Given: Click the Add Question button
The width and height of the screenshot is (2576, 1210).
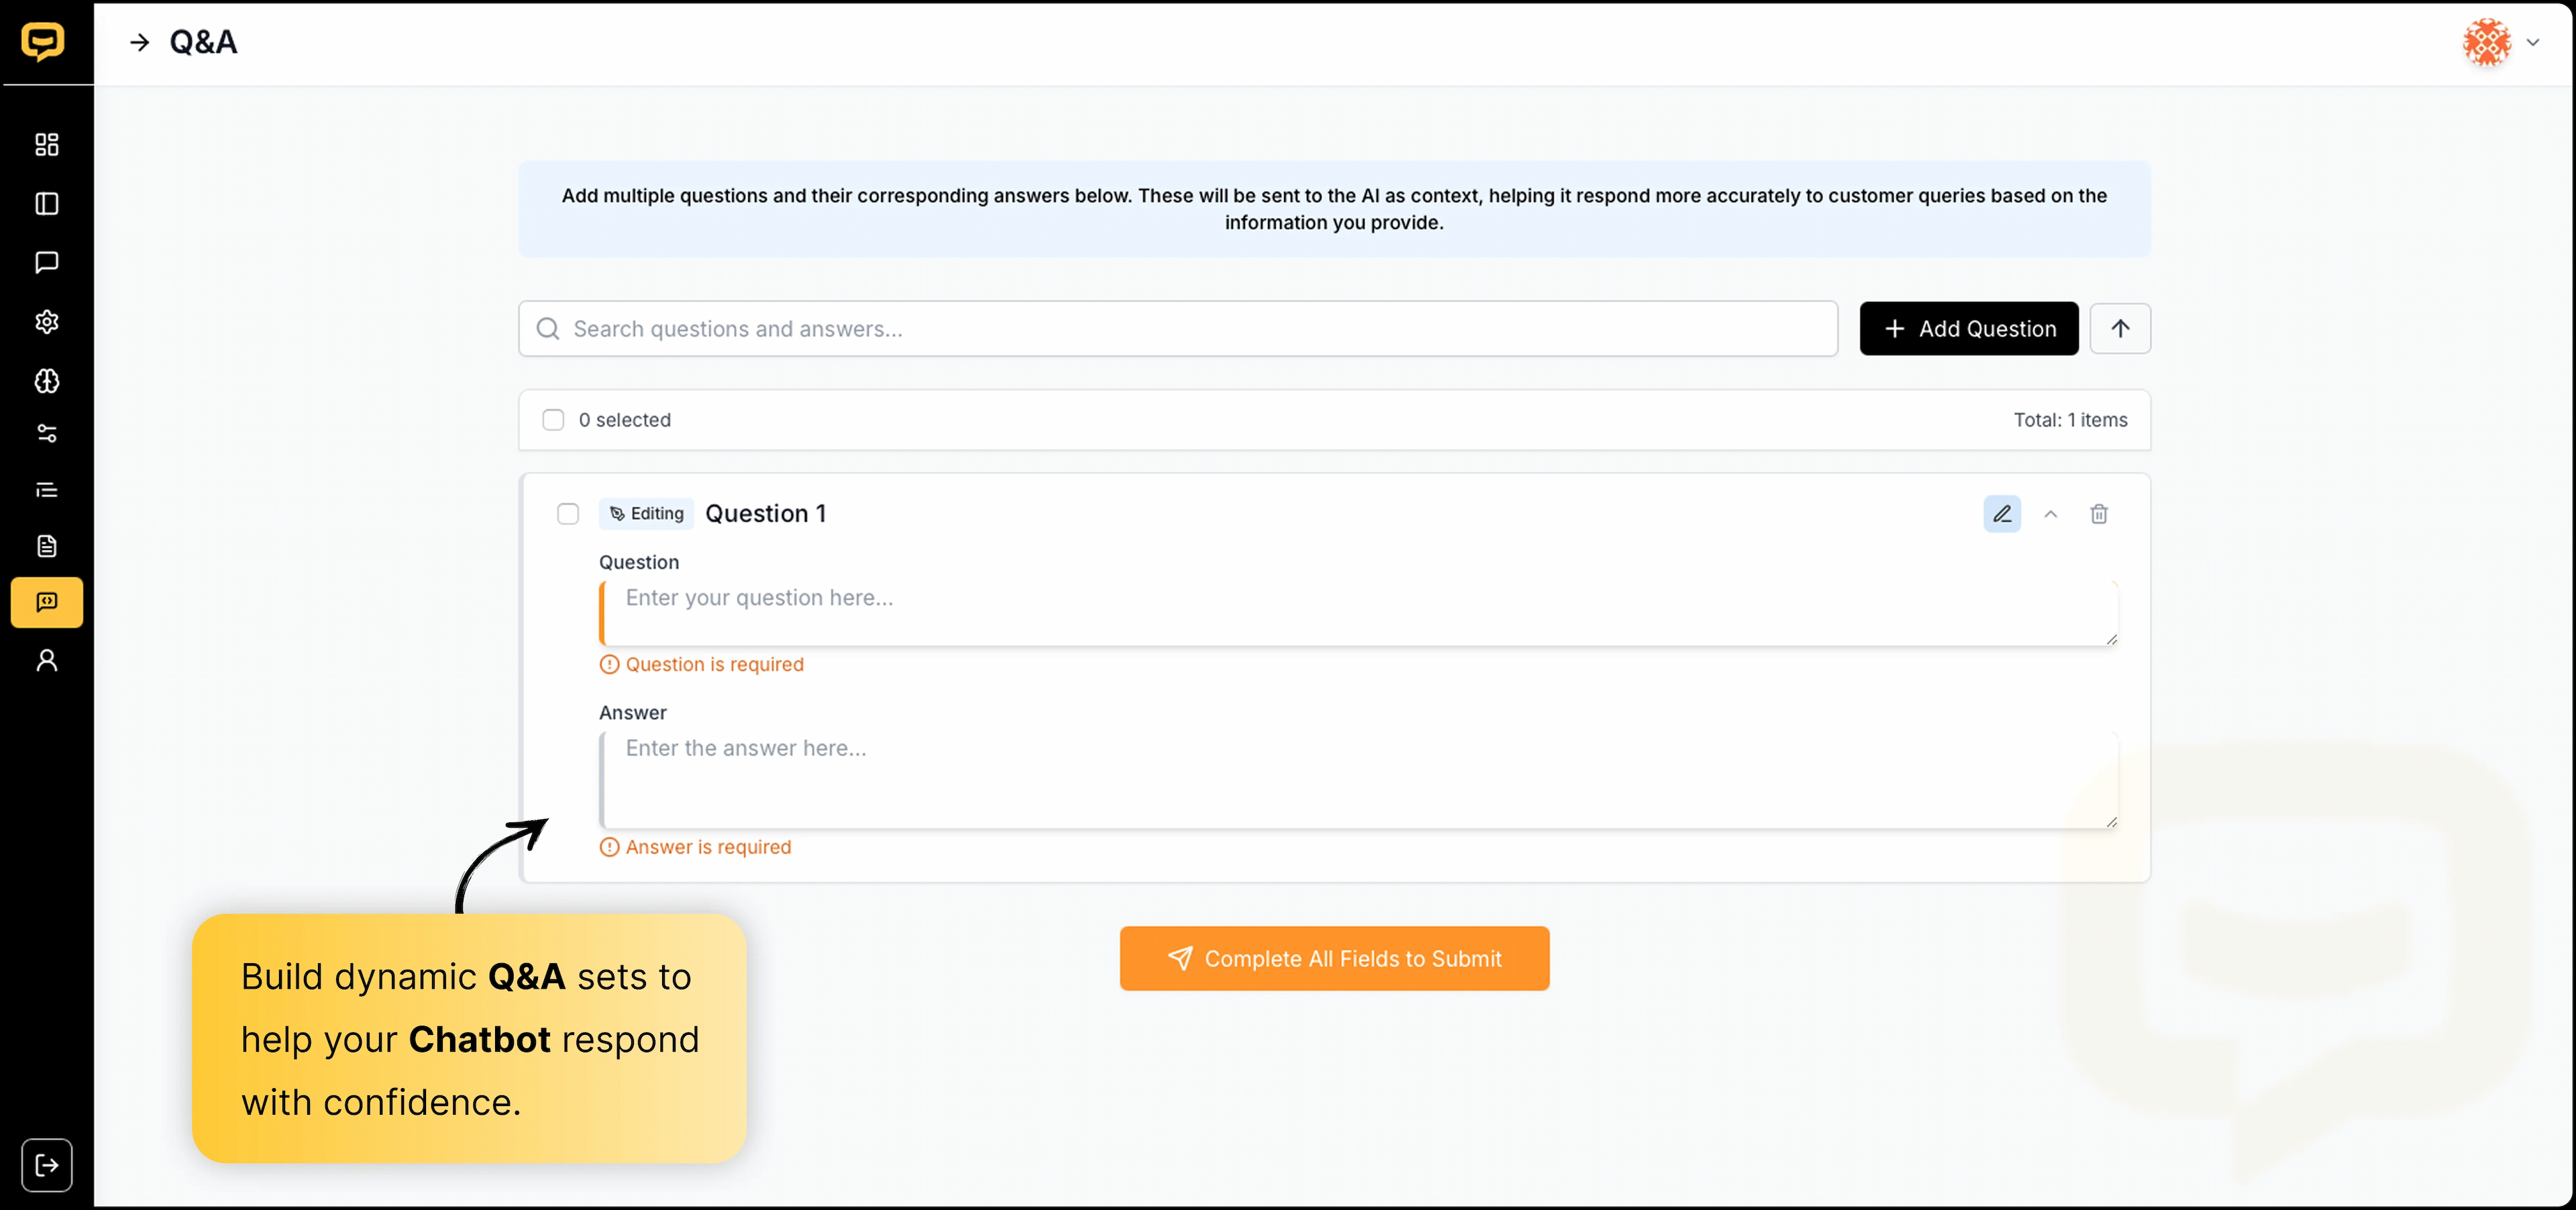Looking at the screenshot, I should 1968,329.
